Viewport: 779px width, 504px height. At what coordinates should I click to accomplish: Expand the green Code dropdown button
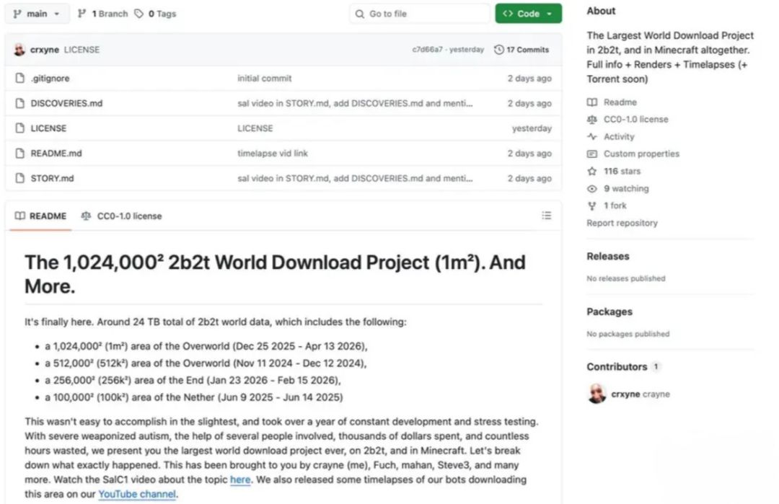coord(528,14)
